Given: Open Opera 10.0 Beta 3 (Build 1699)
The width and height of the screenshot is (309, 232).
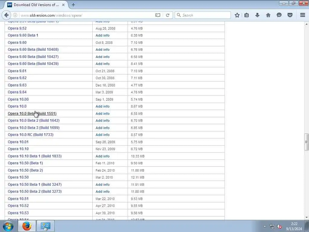Looking at the screenshot, I should click(x=33, y=128).
